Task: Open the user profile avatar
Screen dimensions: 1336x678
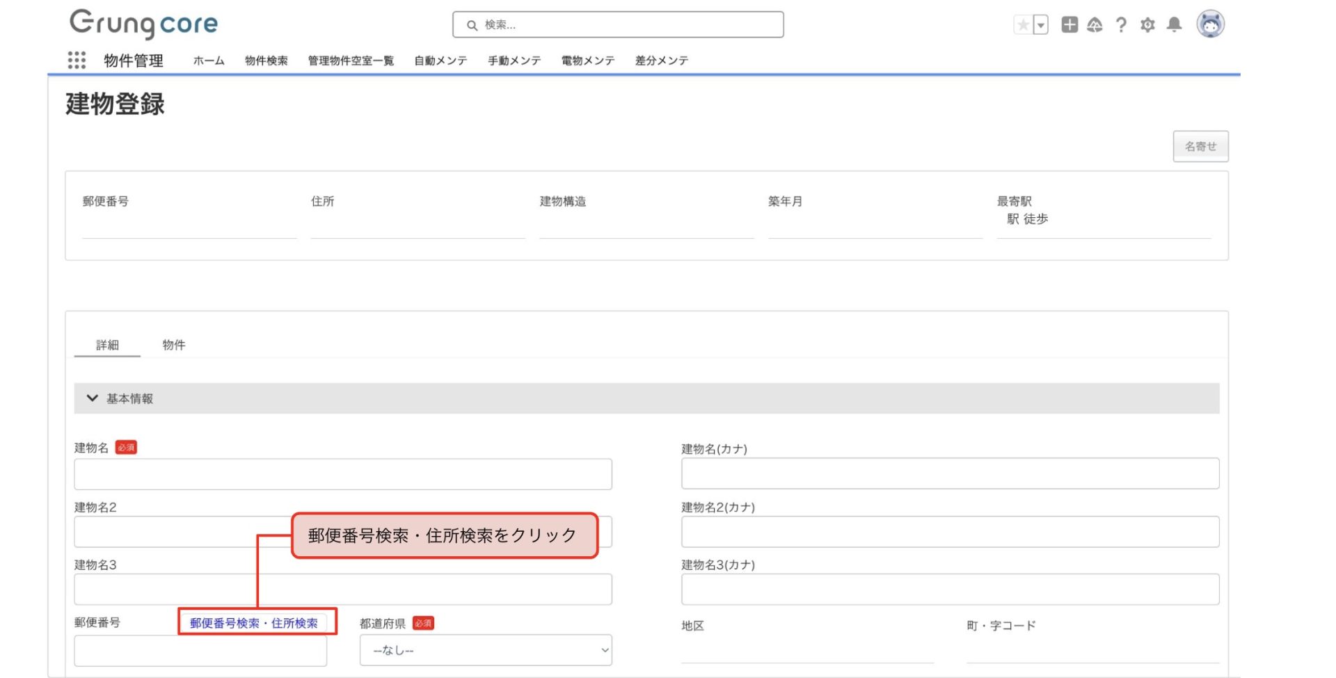Action: (x=1210, y=24)
